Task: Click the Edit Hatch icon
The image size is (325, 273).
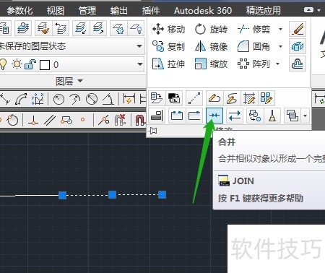Action: (x=249, y=98)
